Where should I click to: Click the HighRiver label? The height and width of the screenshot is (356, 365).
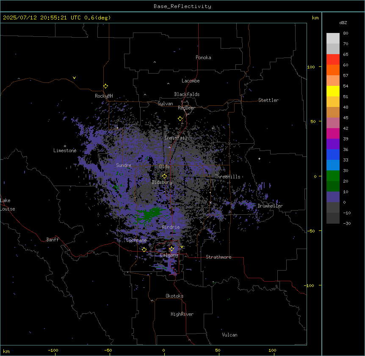pyautogui.click(x=182, y=314)
